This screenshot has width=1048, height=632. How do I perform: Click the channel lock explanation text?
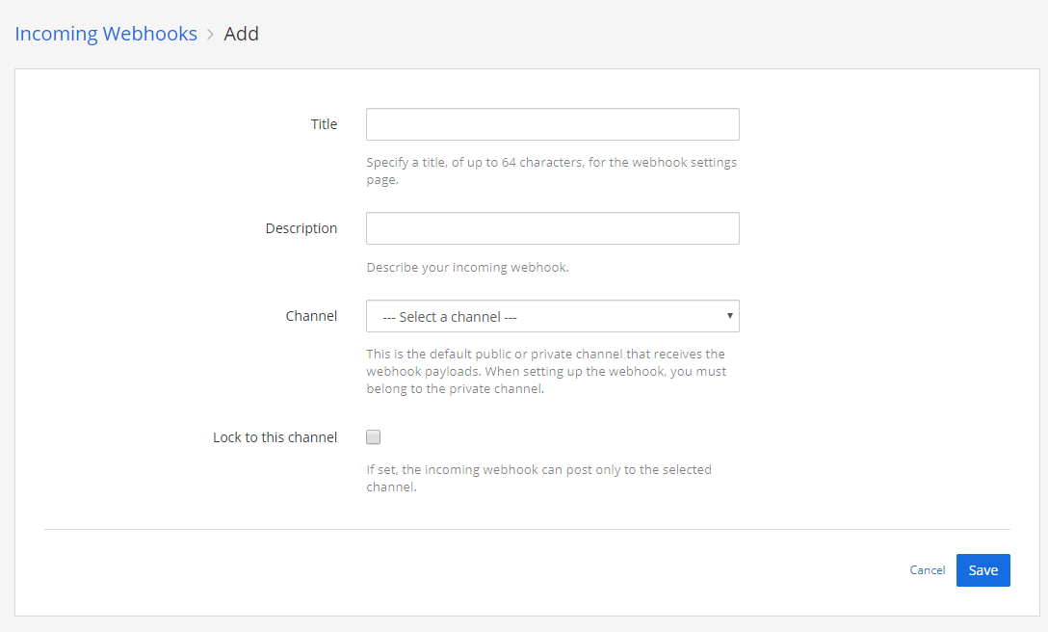(538, 478)
